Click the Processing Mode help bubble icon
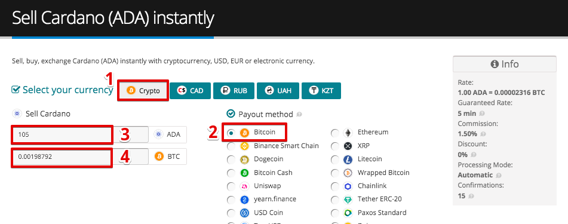The width and height of the screenshot is (568, 224). (499, 176)
